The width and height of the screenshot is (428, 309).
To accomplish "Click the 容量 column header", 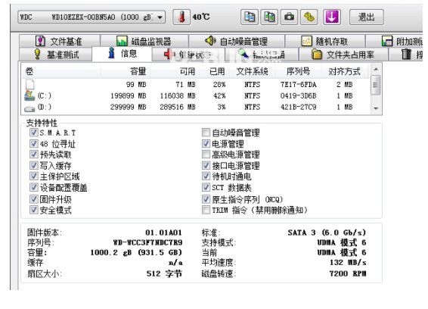I will click(126, 71).
